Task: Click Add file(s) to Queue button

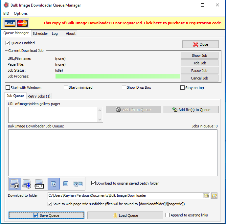Action: [191, 110]
